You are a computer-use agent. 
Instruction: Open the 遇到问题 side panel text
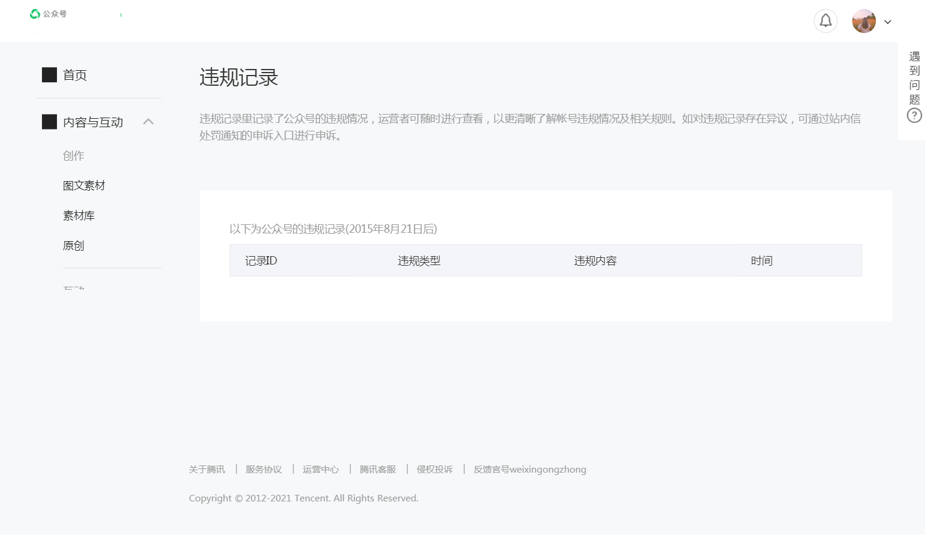tap(914, 78)
